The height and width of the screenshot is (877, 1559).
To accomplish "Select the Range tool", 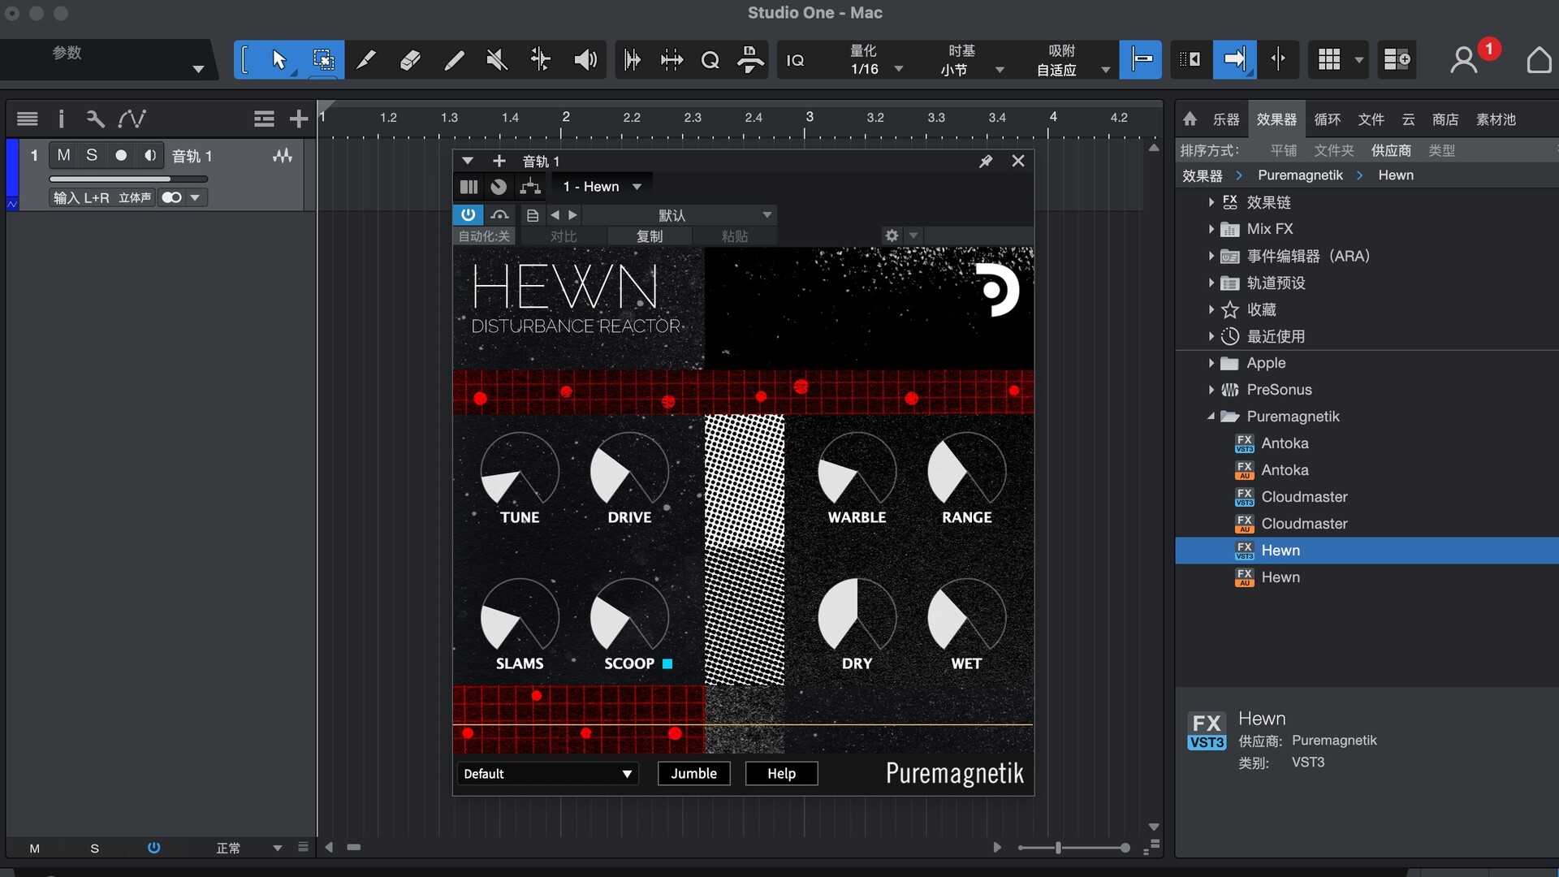I will 323,59.
